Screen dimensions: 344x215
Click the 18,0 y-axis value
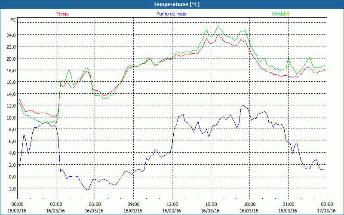(x=11, y=71)
